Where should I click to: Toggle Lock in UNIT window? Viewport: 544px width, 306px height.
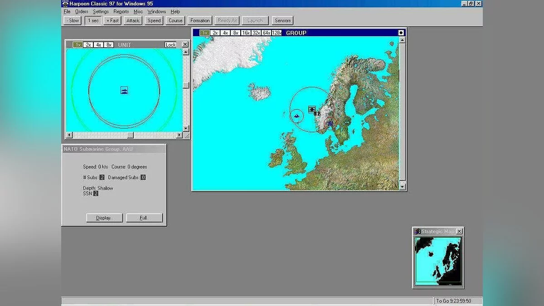[170, 44]
